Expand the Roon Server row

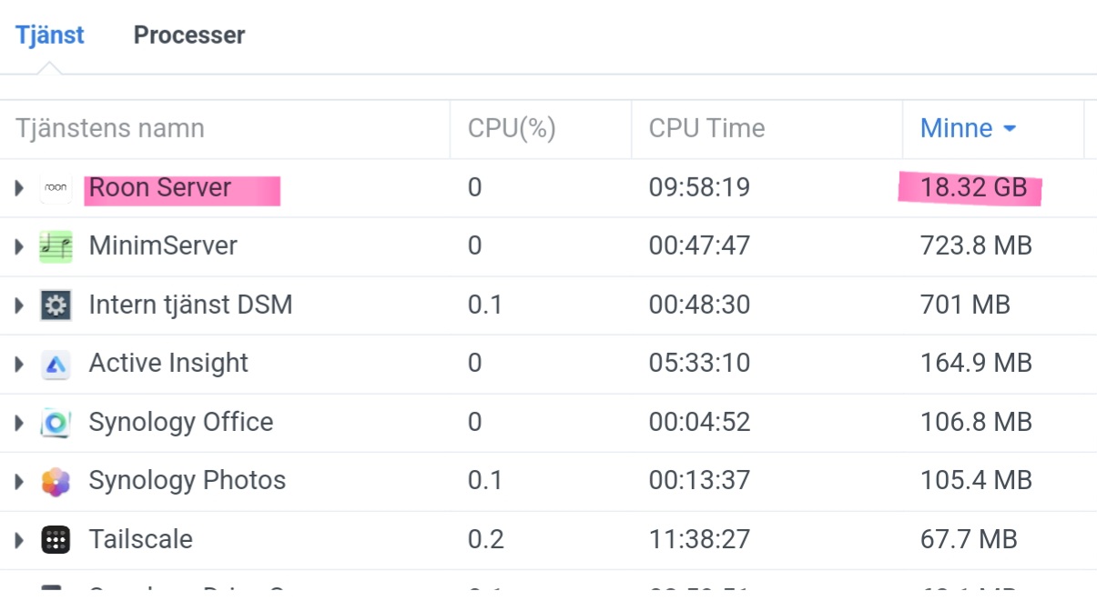(x=18, y=188)
